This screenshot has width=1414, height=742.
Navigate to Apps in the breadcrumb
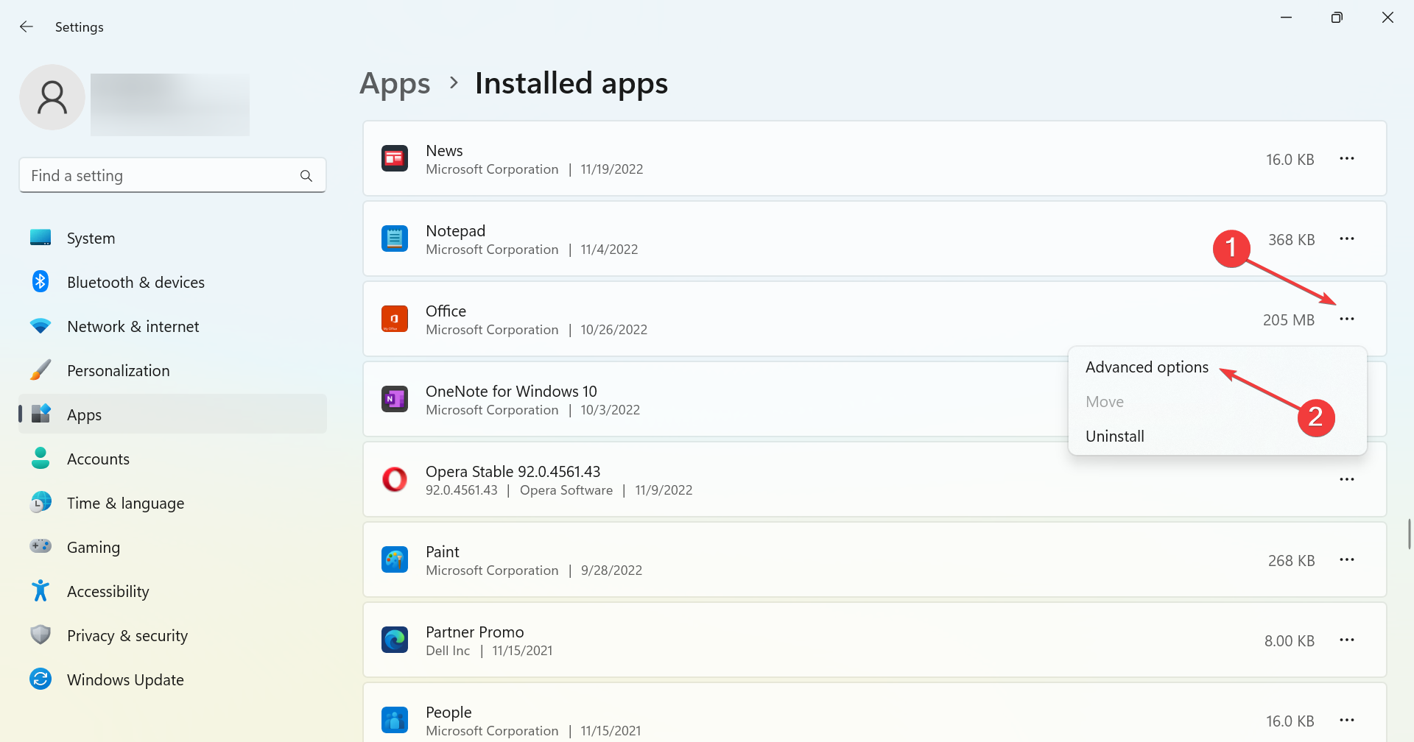[395, 84]
